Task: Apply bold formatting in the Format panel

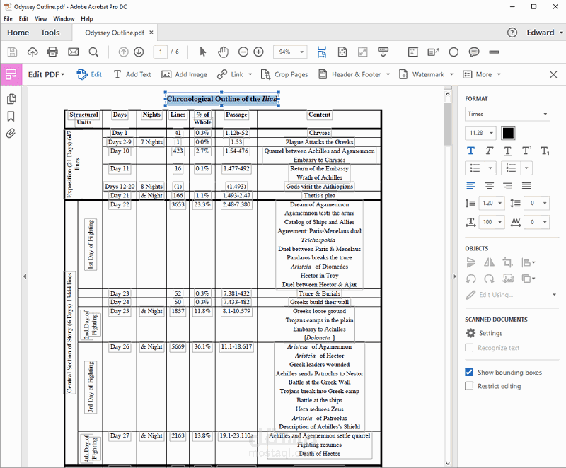Action: (470, 150)
